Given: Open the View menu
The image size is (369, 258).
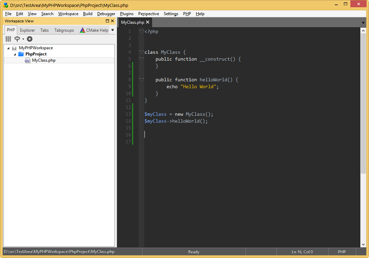Looking at the screenshot, I should pyautogui.click(x=32, y=14).
